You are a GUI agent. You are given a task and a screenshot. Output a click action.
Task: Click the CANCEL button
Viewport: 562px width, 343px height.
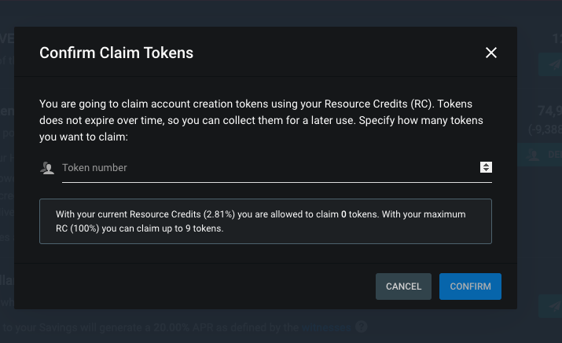403,286
